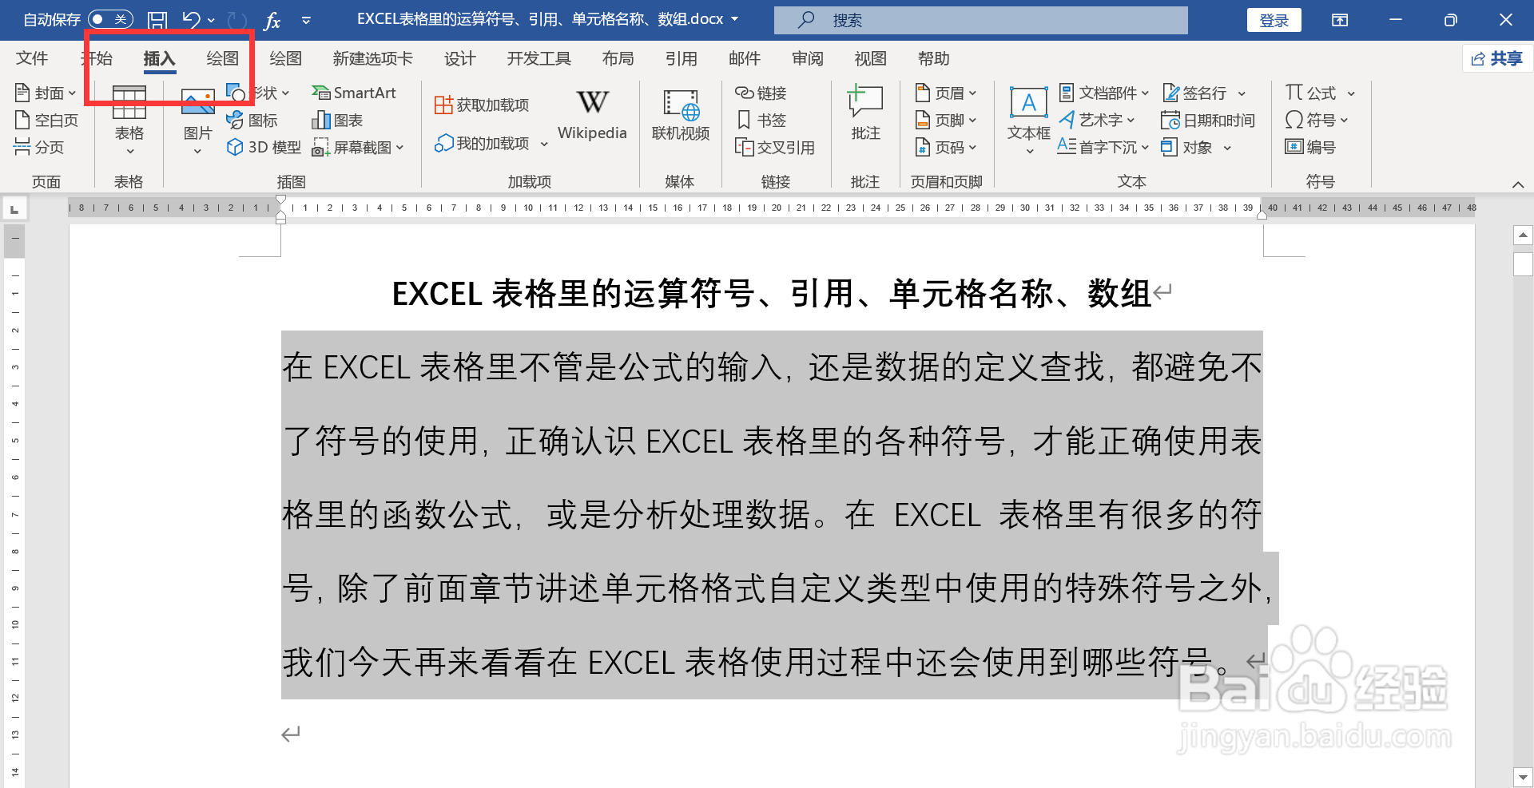Open the 表格 table dropdown
1534x788 pixels.
[x=129, y=120]
